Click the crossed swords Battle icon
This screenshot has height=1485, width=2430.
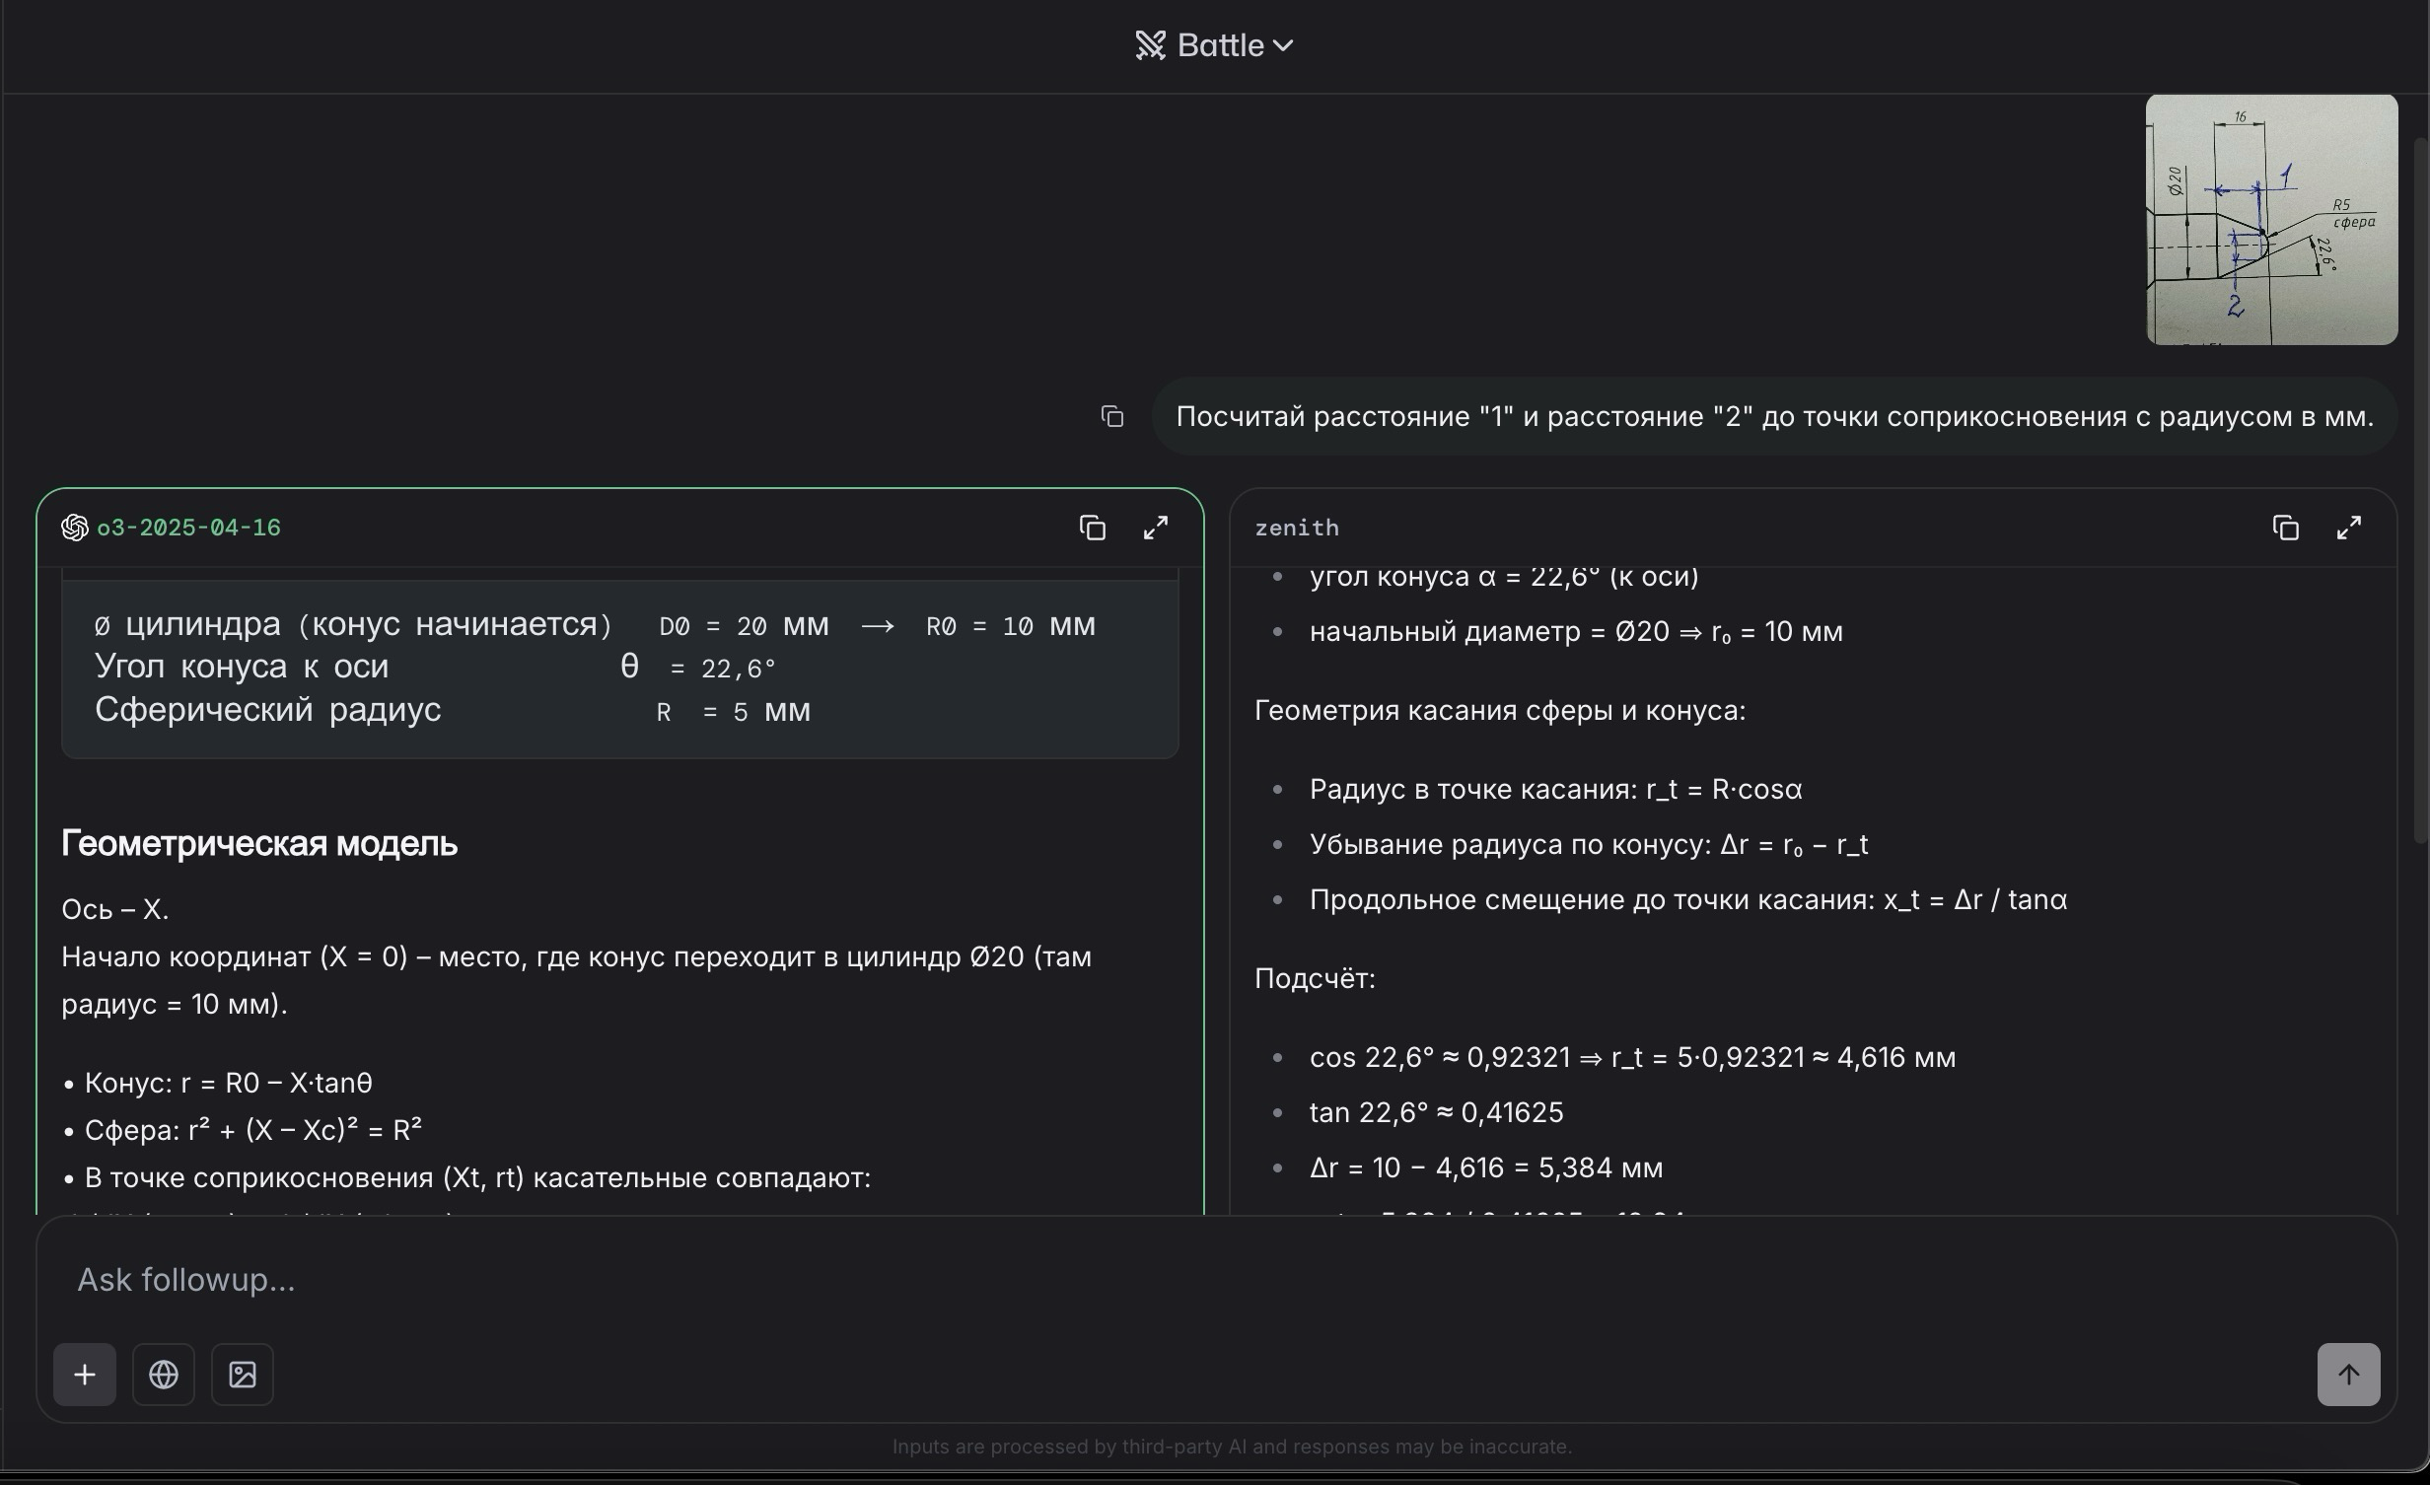tap(1150, 45)
